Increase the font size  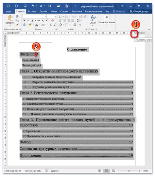click(x=51, y=25)
